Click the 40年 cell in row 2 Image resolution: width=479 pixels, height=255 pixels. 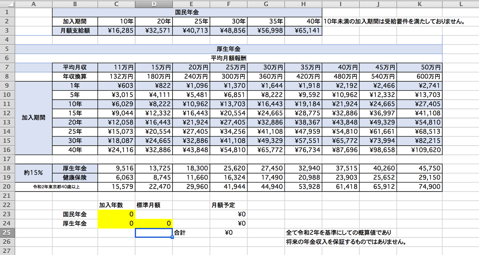click(x=303, y=21)
